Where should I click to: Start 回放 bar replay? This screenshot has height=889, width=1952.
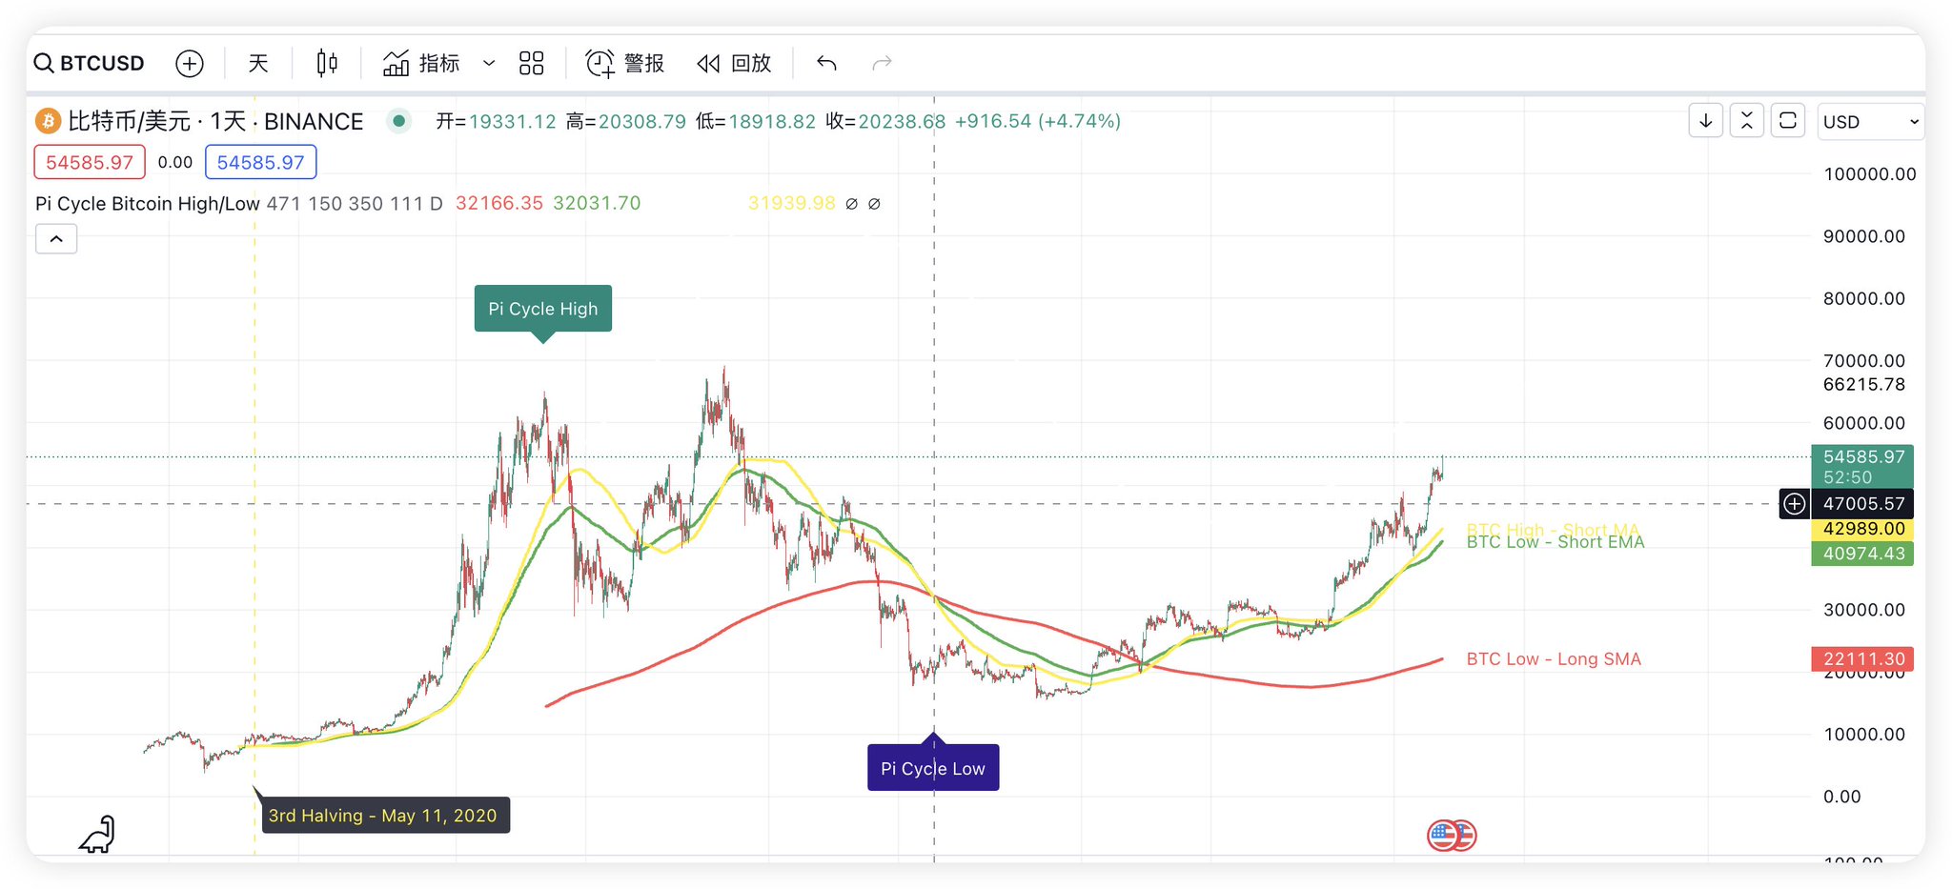coord(733,63)
